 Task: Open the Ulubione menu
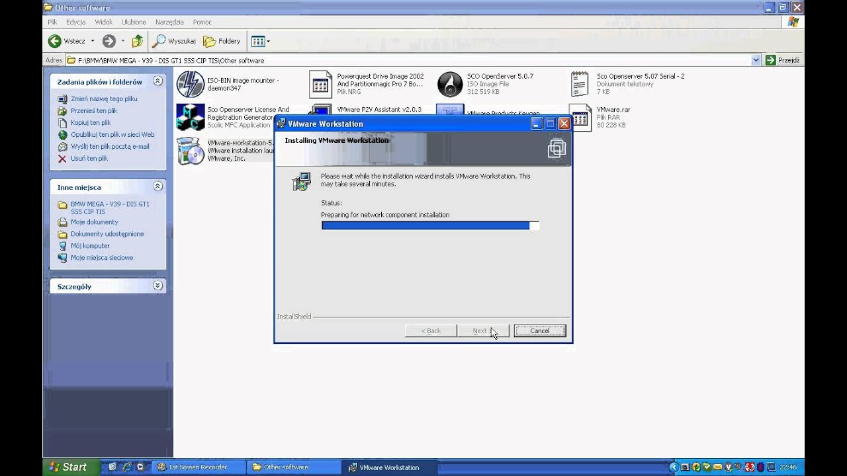(x=134, y=22)
